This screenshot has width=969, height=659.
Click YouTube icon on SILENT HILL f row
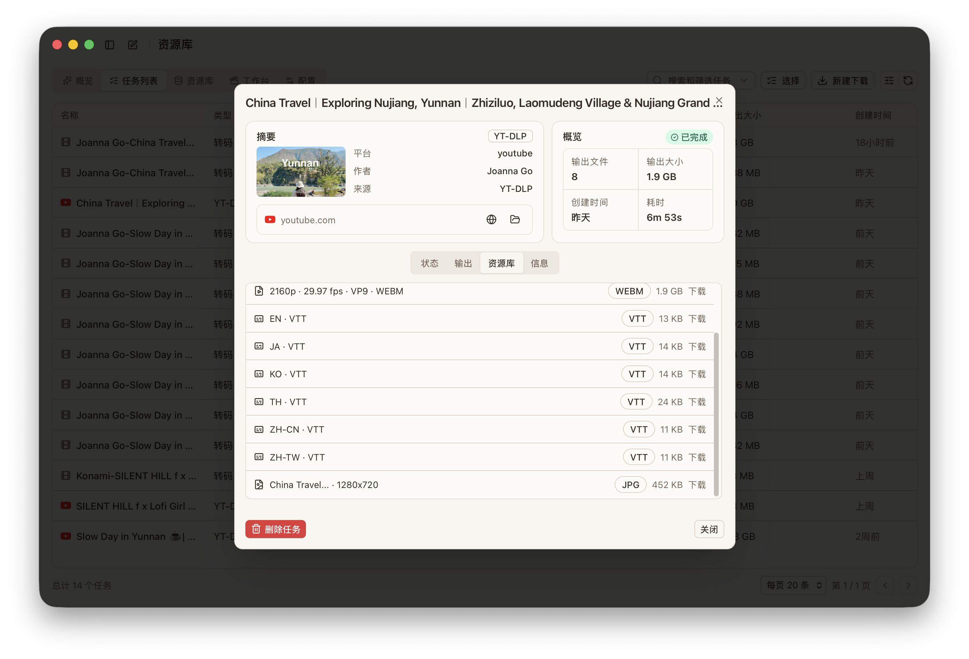65,505
